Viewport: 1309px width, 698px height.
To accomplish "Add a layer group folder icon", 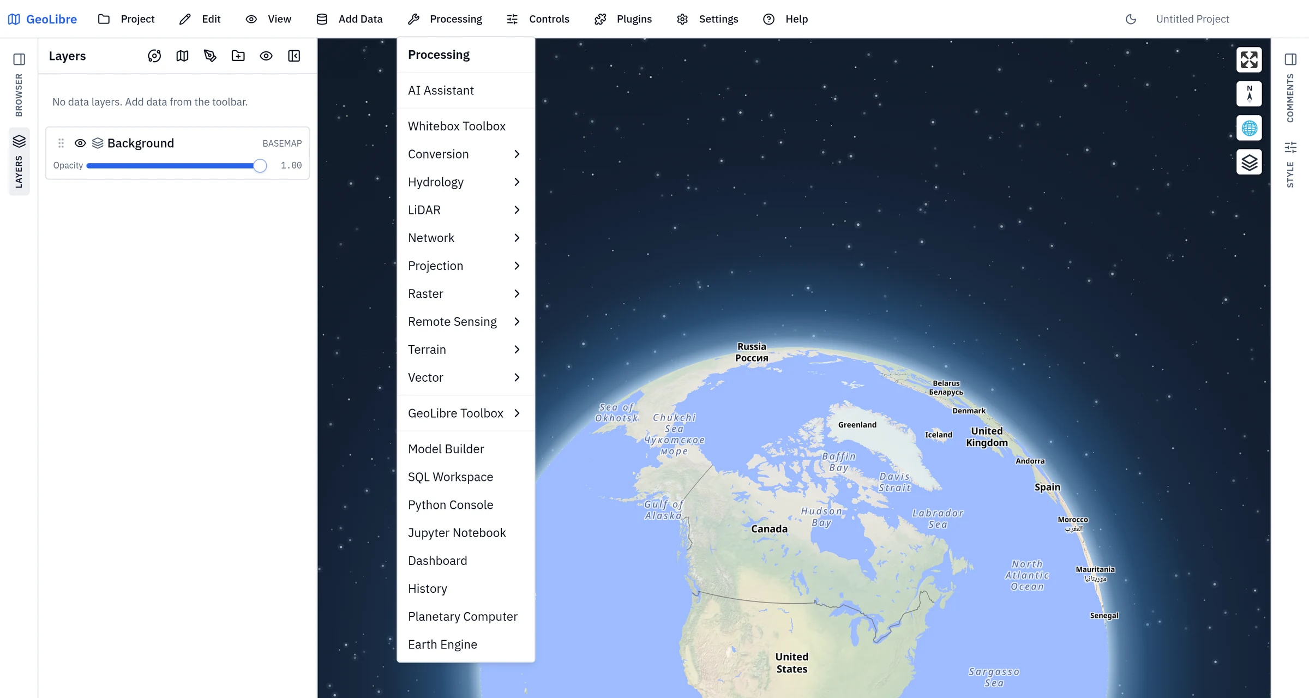I will pyautogui.click(x=238, y=56).
